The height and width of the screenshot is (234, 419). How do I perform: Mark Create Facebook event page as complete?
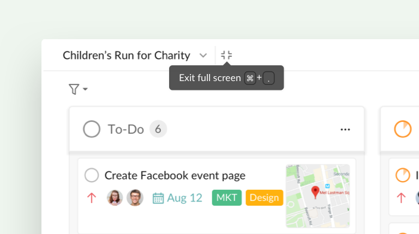pos(92,175)
